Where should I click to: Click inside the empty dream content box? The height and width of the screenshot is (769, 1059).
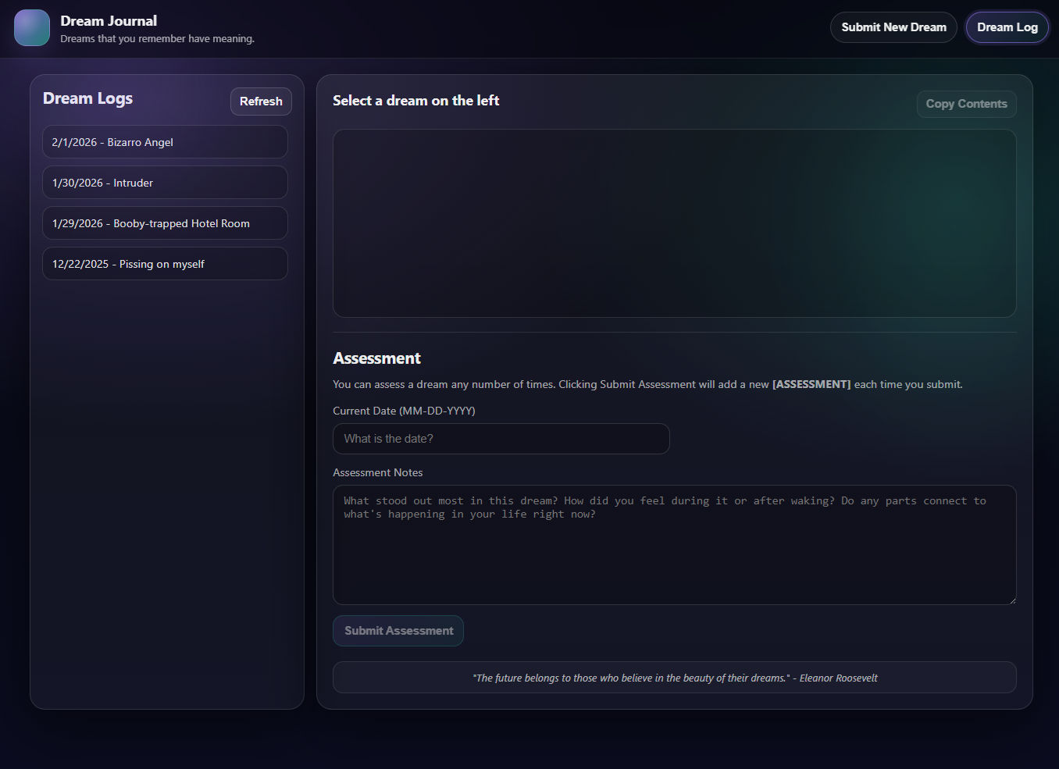pos(674,223)
